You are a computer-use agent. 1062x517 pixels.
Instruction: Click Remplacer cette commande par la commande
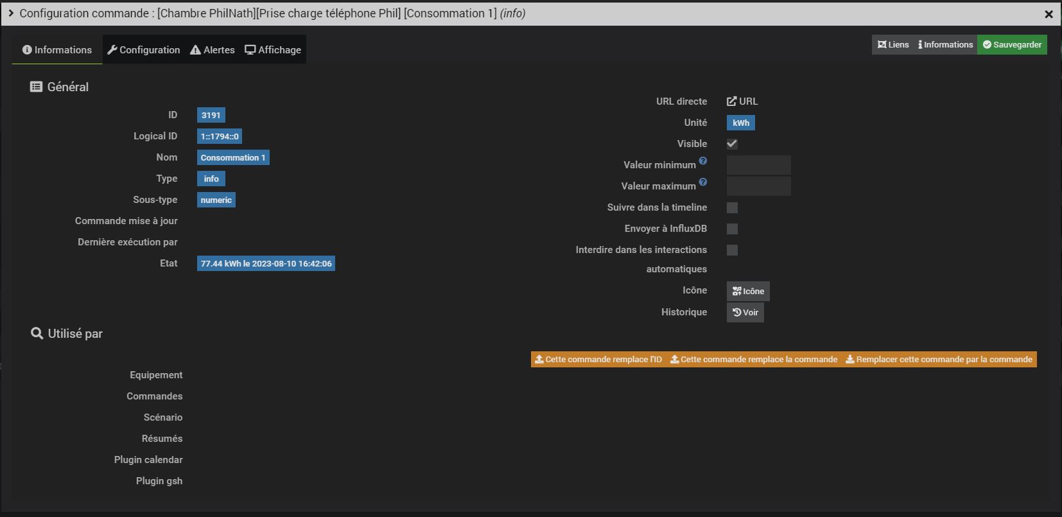click(939, 360)
